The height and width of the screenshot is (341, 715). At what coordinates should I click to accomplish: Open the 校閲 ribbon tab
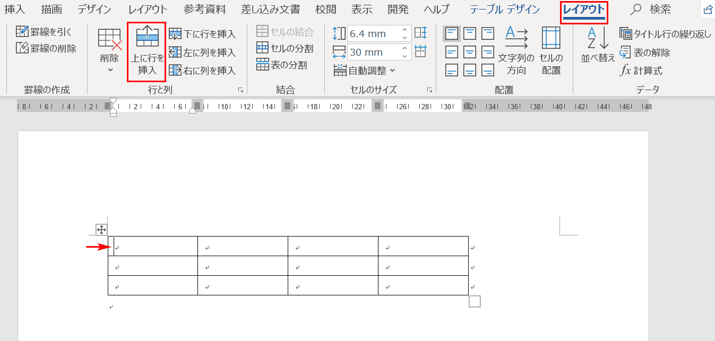pos(325,9)
